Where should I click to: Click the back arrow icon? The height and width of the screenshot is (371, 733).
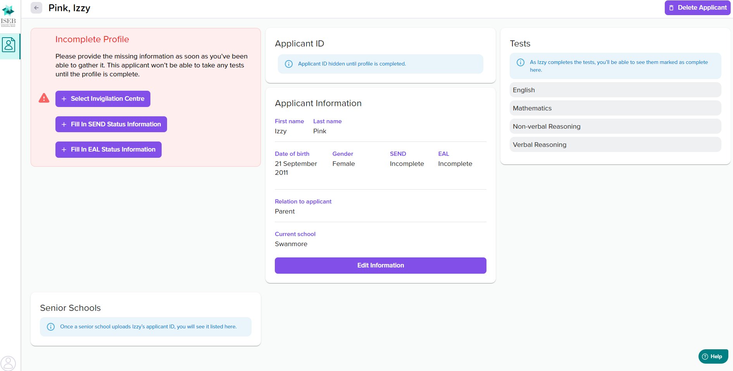(36, 8)
